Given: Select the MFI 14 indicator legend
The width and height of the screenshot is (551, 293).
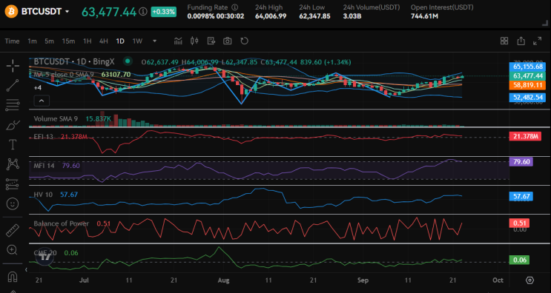Looking at the screenshot, I should 44,166.
